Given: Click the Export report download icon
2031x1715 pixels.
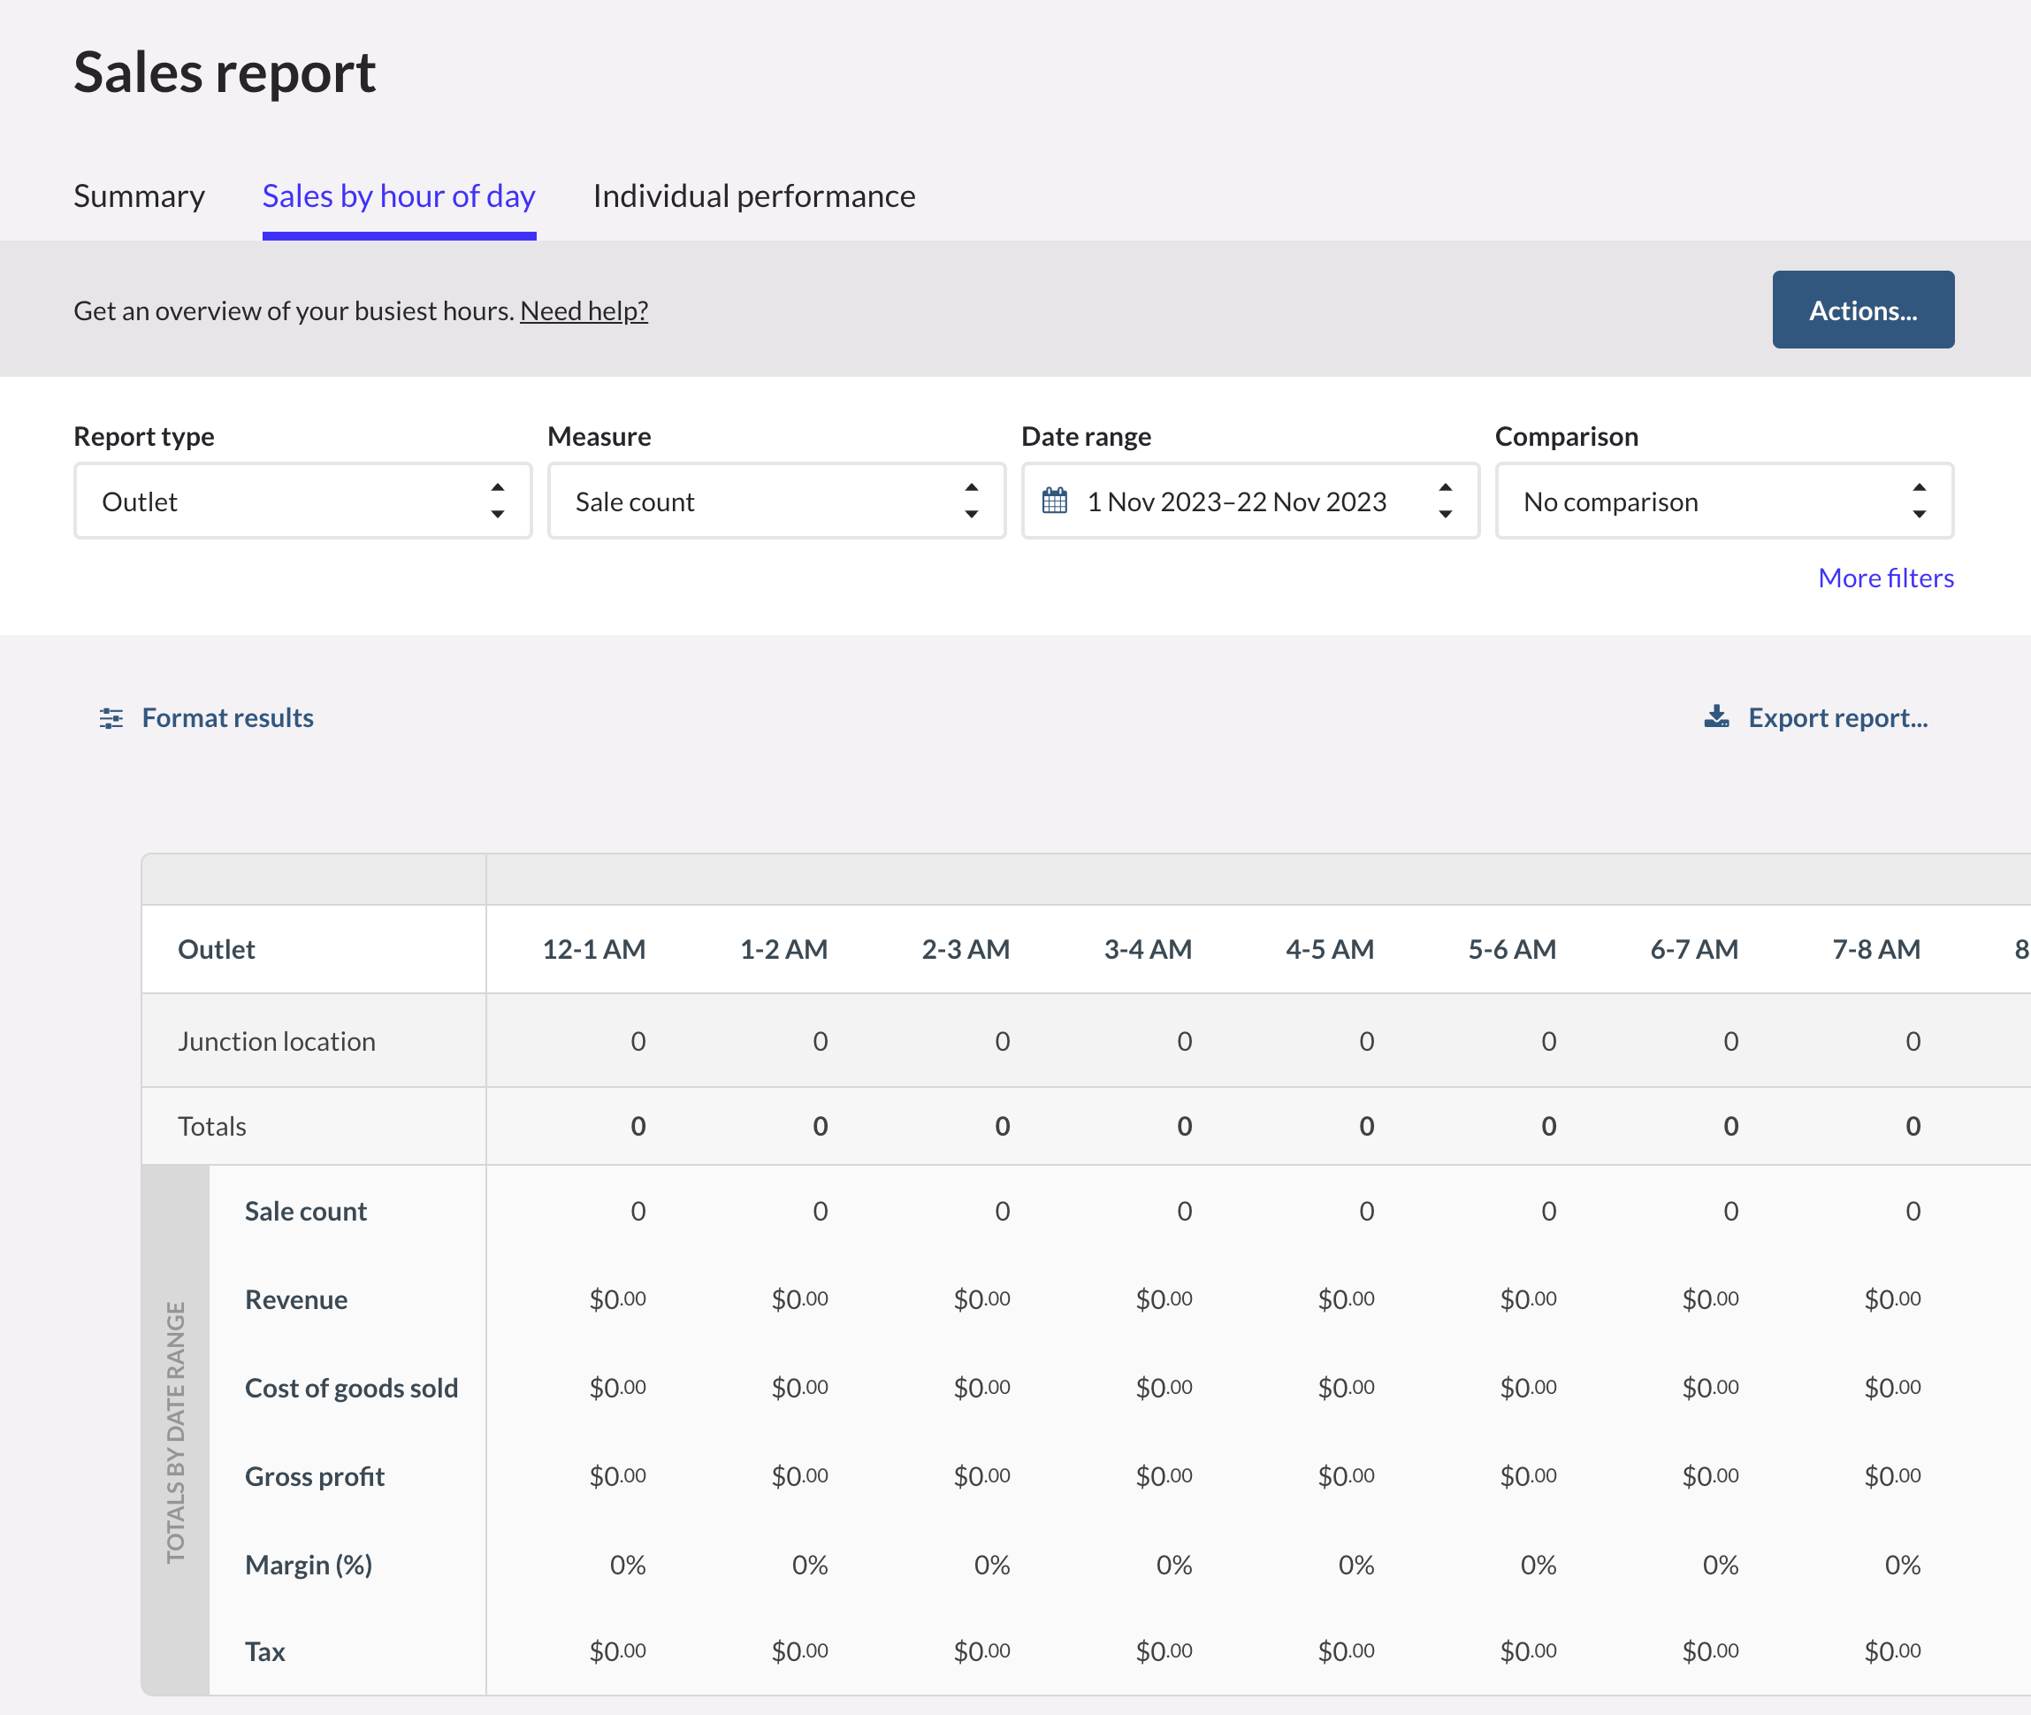Looking at the screenshot, I should click(x=1716, y=716).
